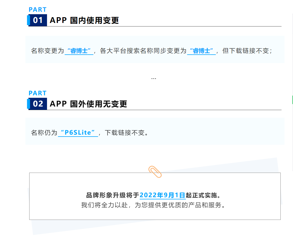Image resolution: width=293 pixels, height=242 pixels.
Task: Click the paperclip icon above the notice box
Action: pos(155,172)
